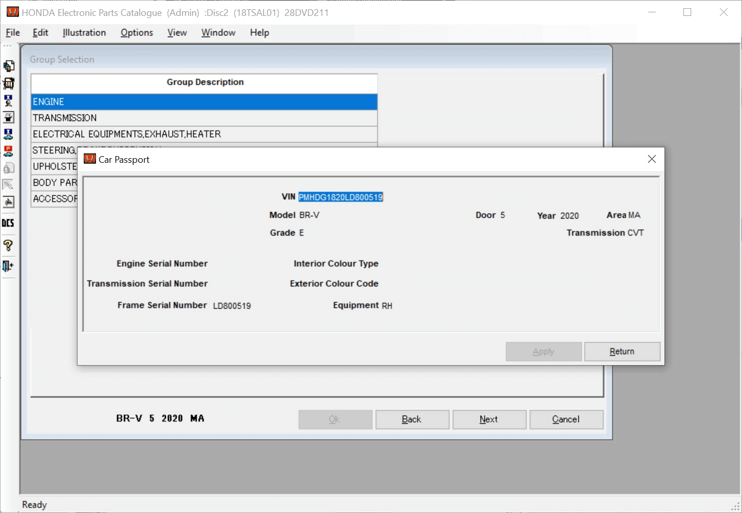
Task: Click the Frame Serial Number value LD800519
Action: pyautogui.click(x=232, y=306)
